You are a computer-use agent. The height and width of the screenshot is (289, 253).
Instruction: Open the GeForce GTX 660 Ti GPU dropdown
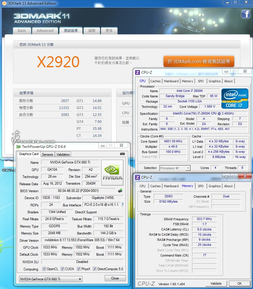[51, 279]
